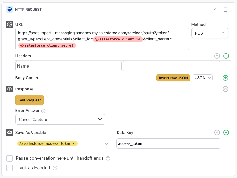The width and height of the screenshot is (237, 178).
Task: Add body content with its green plus icon
Action: (x=225, y=78)
